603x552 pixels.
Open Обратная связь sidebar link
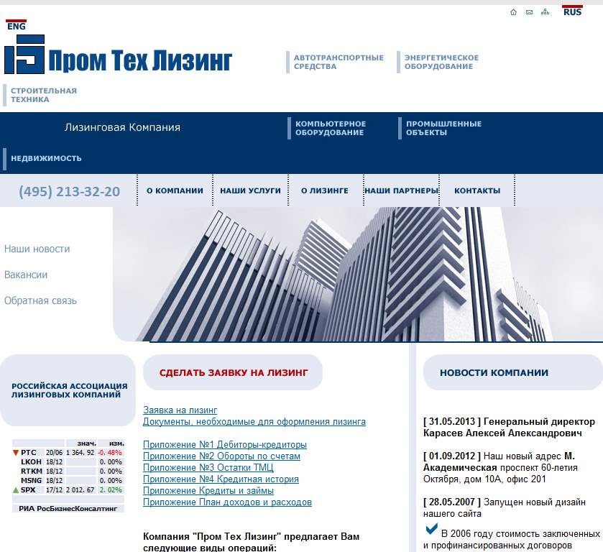point(40,300)
